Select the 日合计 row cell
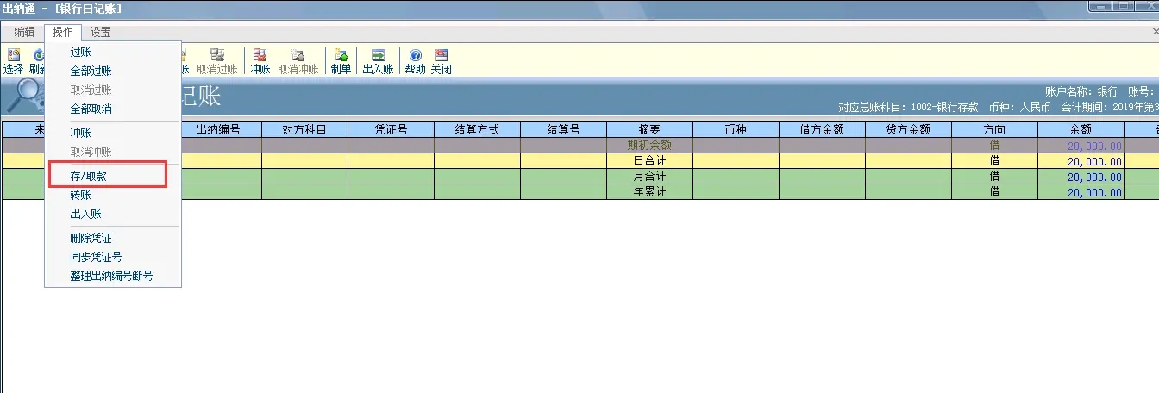Screen dimensions: 1159x393 click(648, 161)
